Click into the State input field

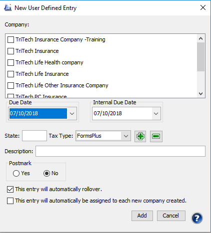[x=34, y=136]
